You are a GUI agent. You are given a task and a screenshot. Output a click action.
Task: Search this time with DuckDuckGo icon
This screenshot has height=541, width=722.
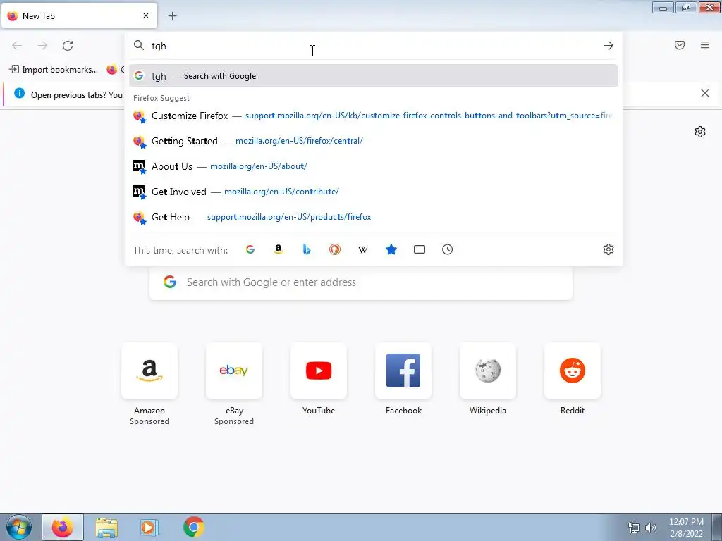[335, 249]
